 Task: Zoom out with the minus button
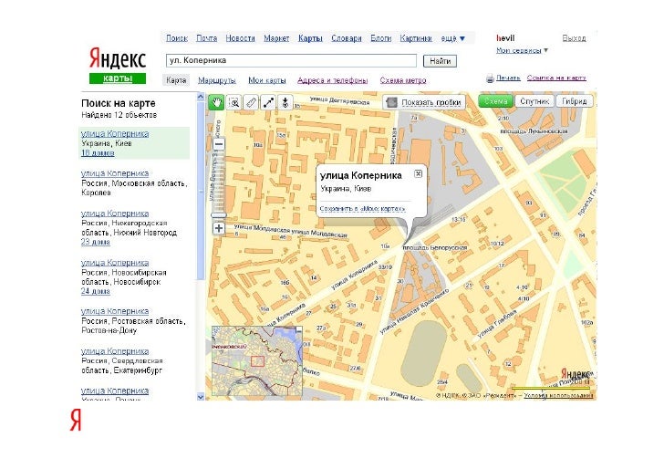tap(219, 144)
